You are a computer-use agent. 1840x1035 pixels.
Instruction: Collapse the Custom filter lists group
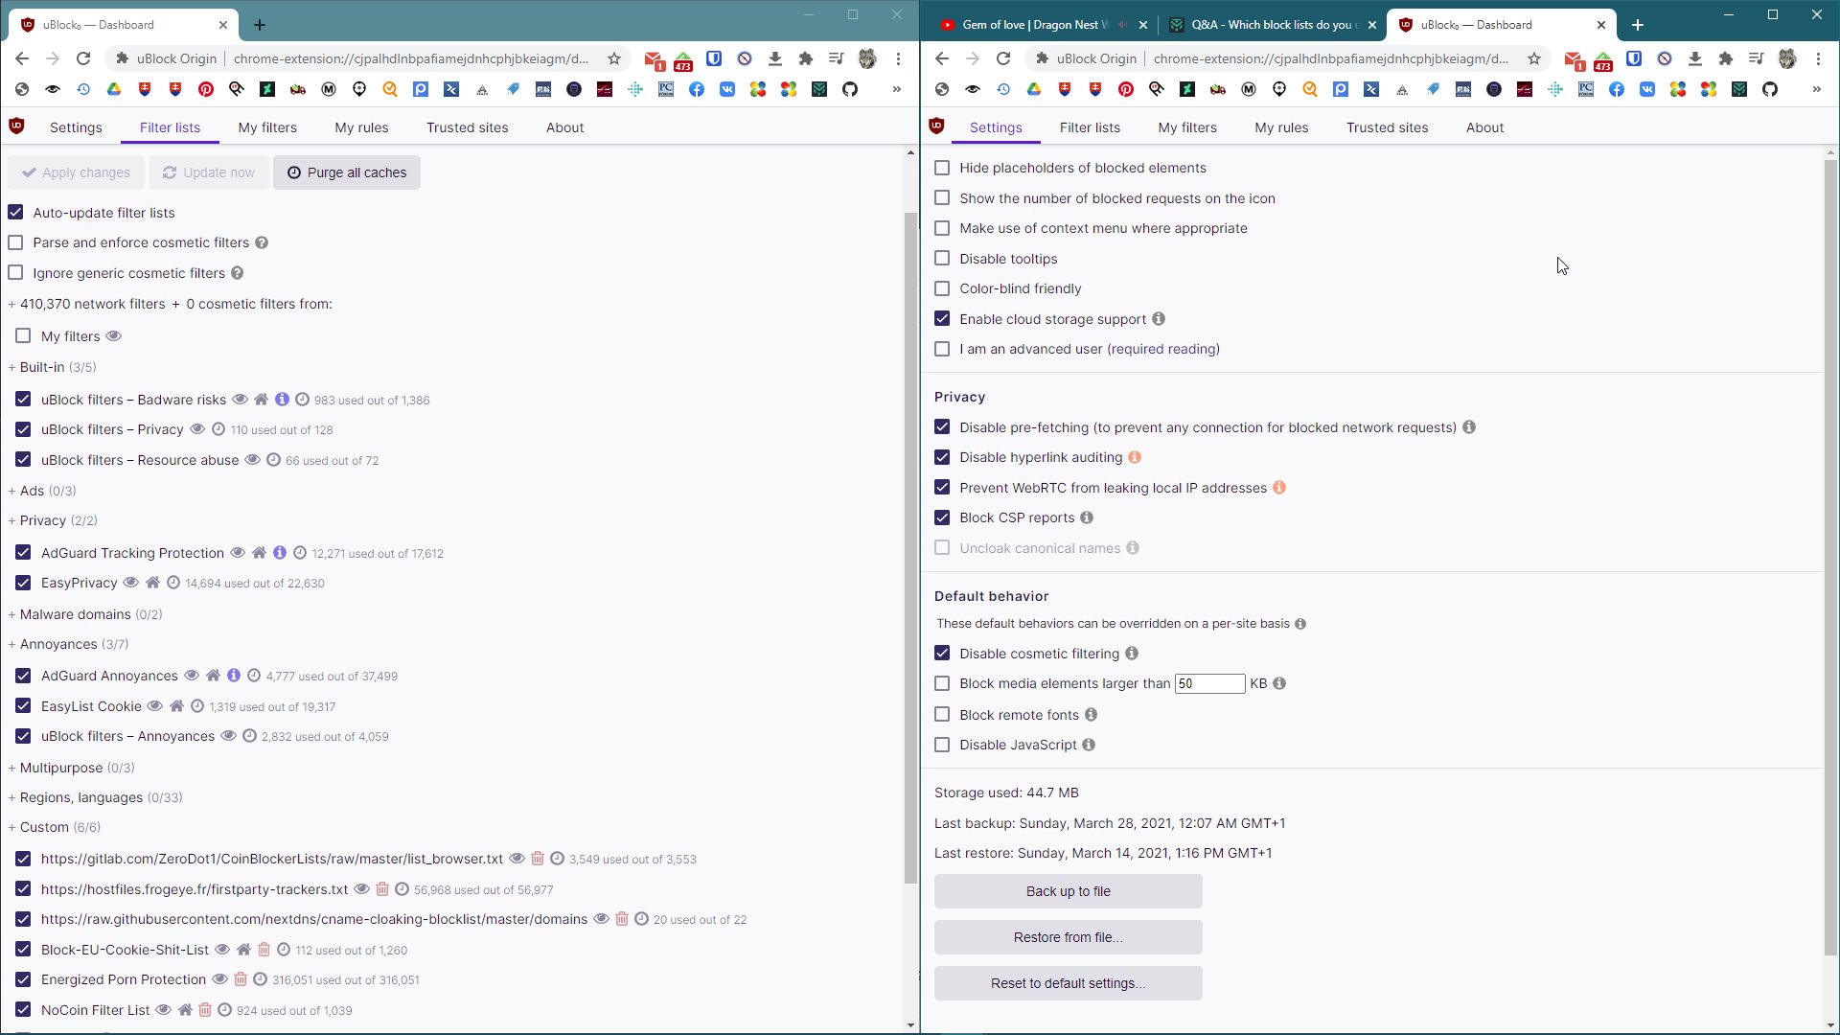click(55, 827)
